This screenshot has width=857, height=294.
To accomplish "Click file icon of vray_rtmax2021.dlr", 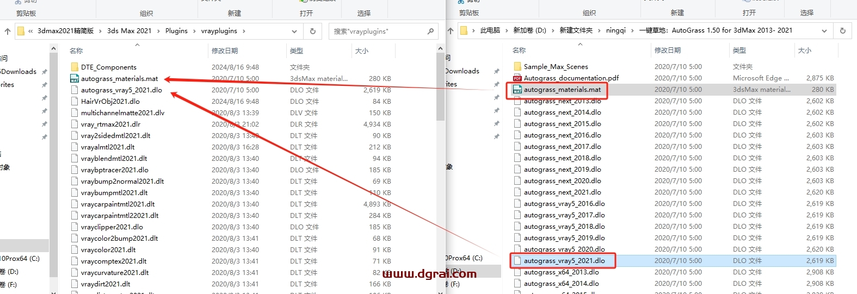I will (75, 124).
